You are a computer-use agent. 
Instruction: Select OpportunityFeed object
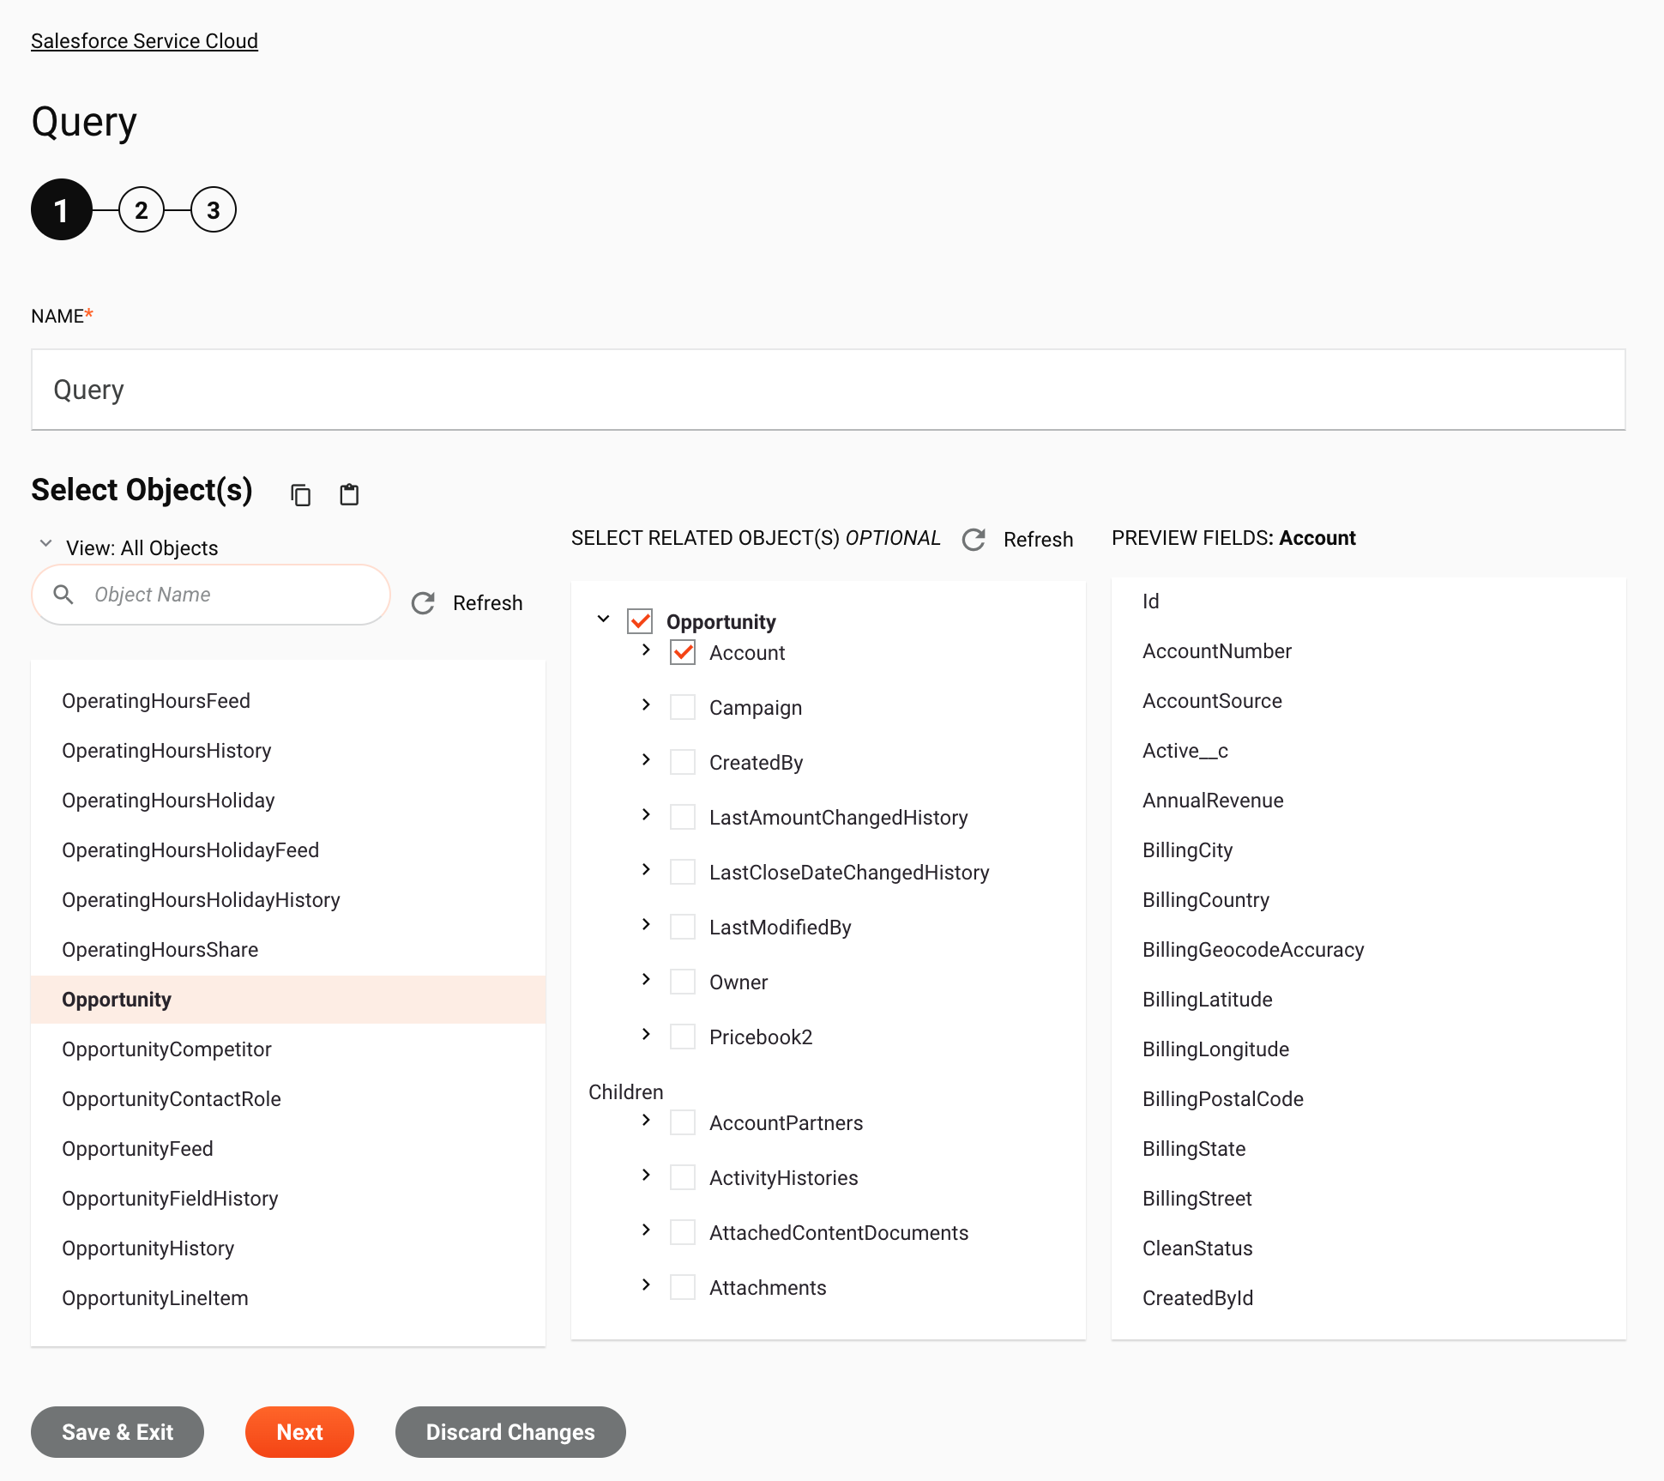pos(288,1149)
